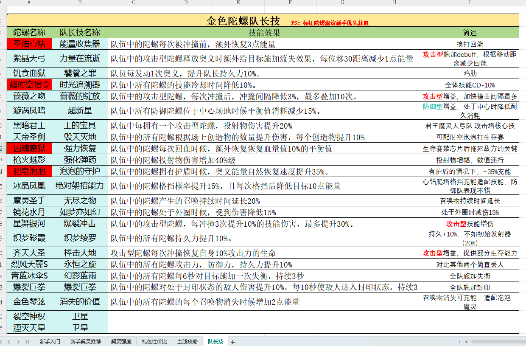This screenshot has width=526, height=346.
Task: Select column C header
Action: [x=134, y=3]
